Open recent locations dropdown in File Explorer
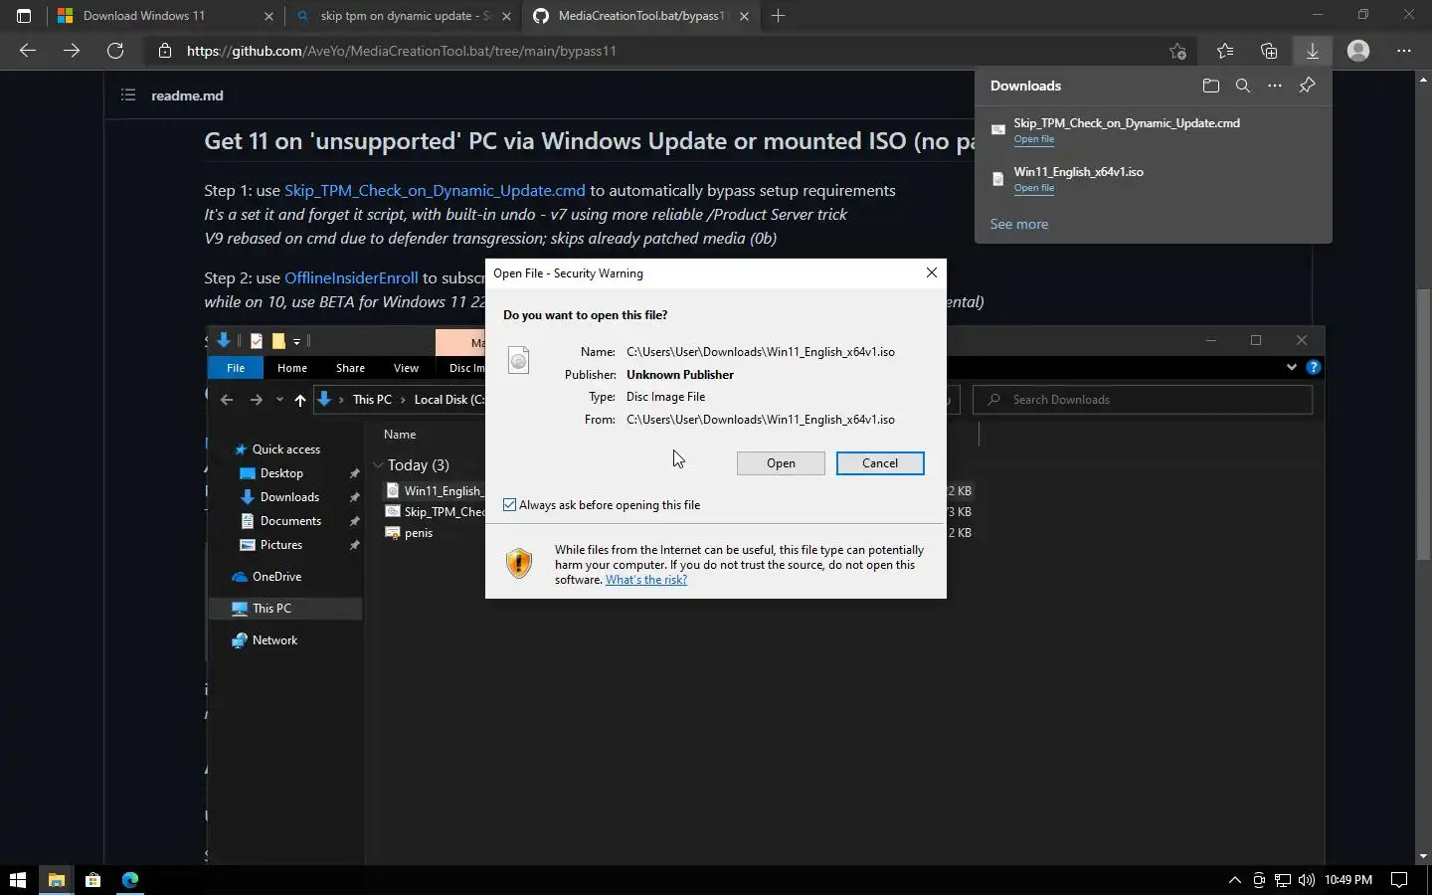The image size is (1432, 895). click(x=279, y=400)
